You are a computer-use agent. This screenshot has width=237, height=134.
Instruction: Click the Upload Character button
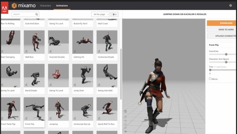click(222, 36)
